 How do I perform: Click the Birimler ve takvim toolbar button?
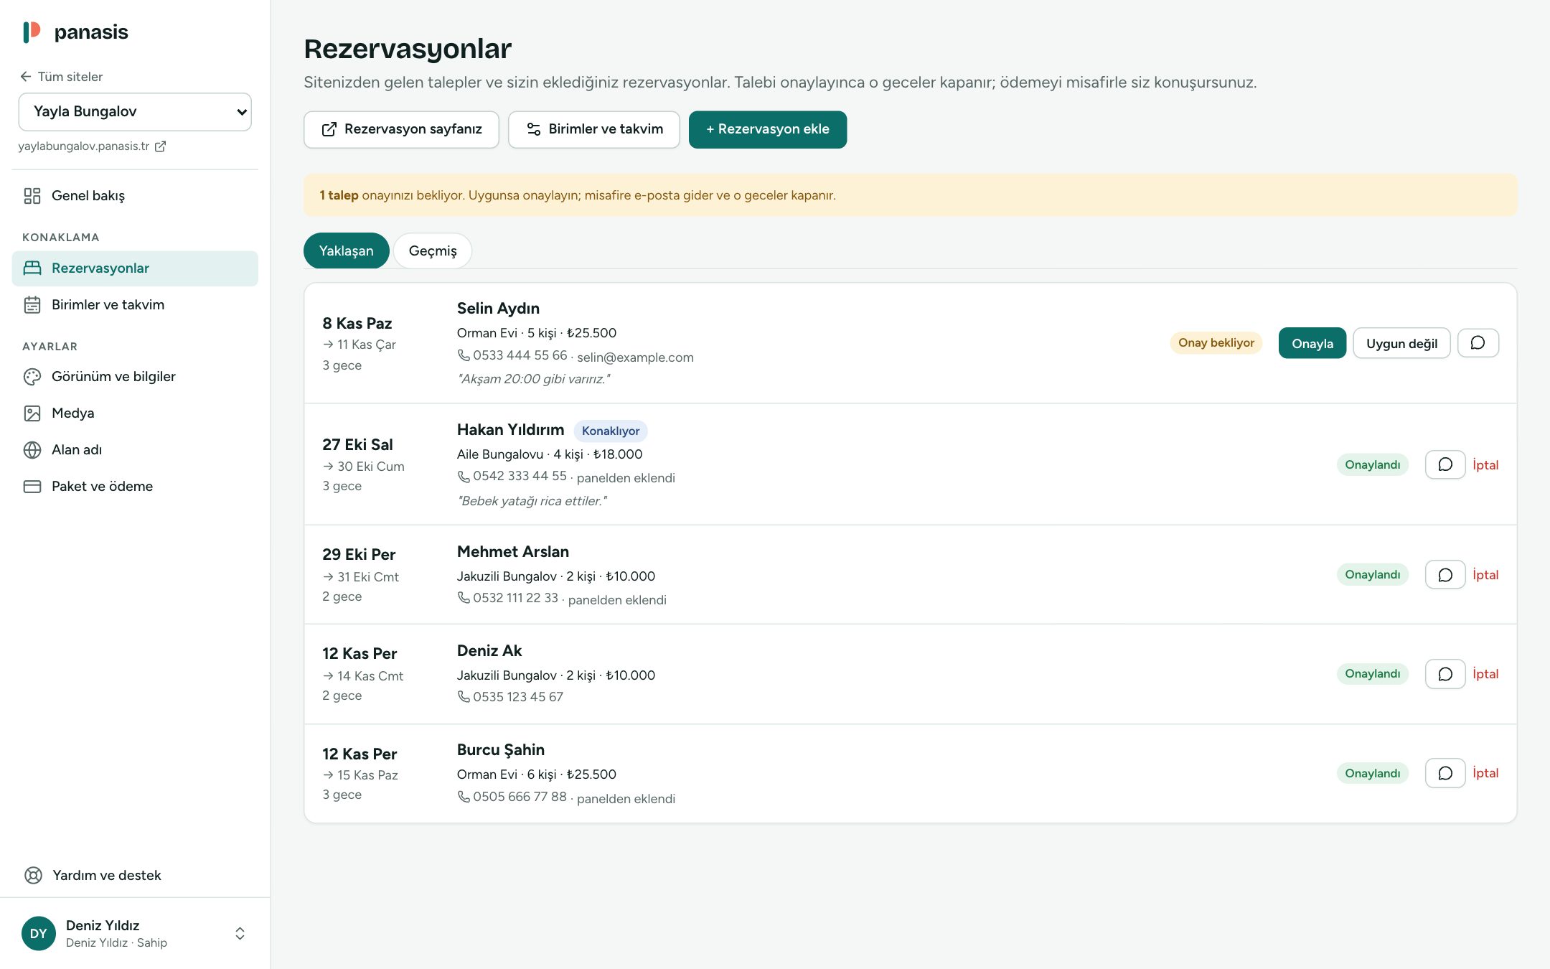click(x=594, y=129)
